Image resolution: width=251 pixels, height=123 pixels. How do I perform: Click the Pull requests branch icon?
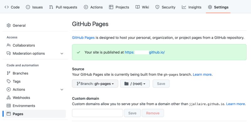(51, 7)
